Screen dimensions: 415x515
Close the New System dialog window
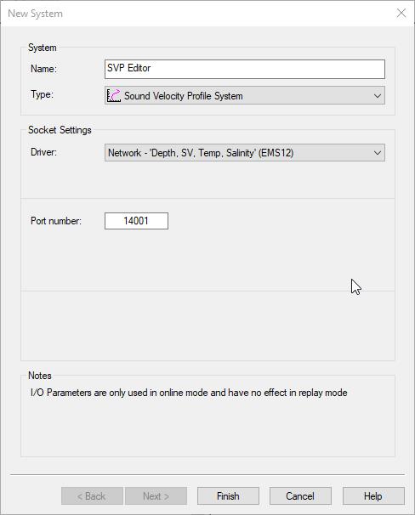[401, 13]
